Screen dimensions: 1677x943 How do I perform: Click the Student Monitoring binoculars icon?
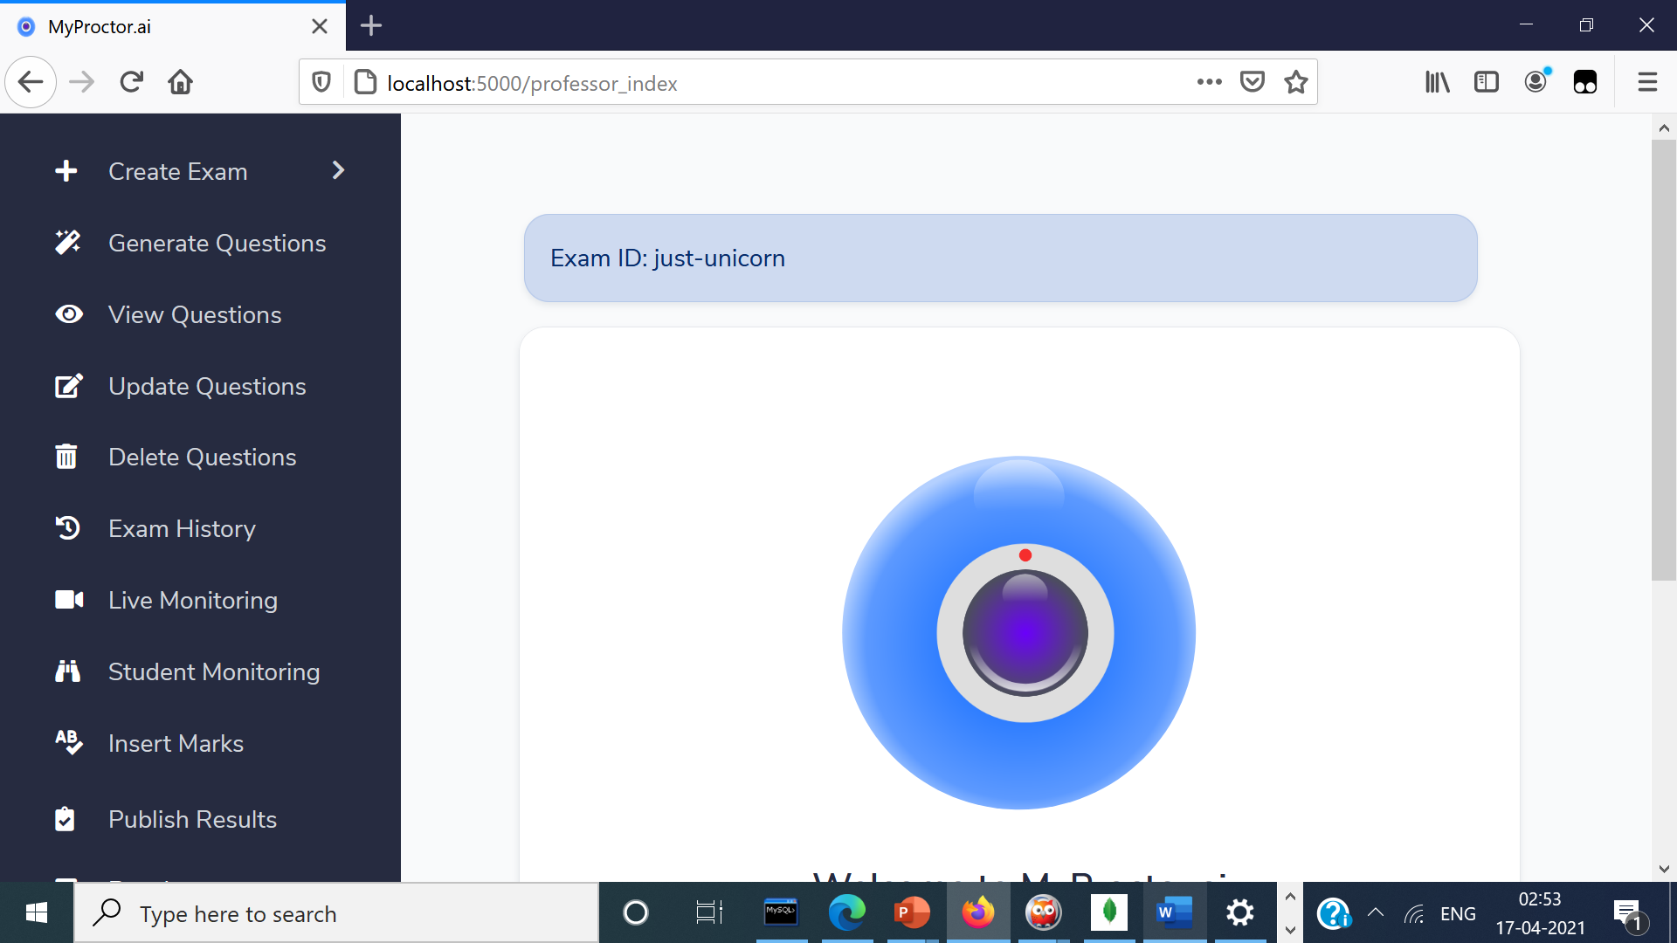coord(67,671)
